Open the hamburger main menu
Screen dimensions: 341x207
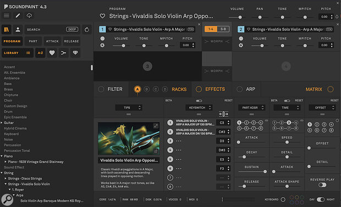(7, 15)
